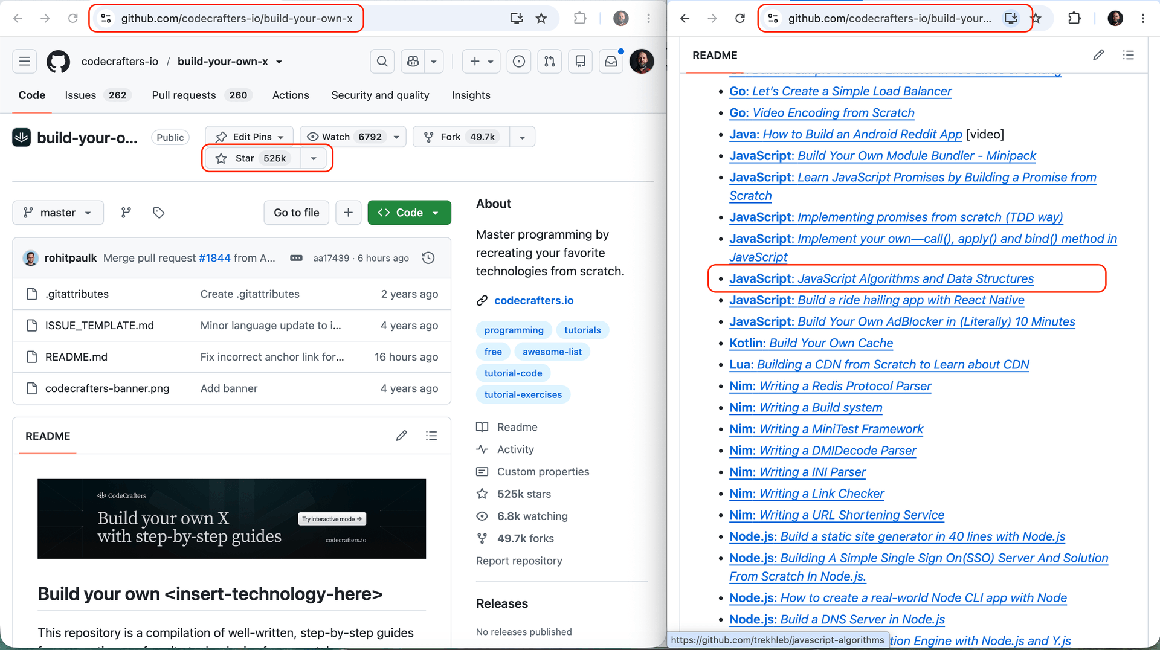This screenshot has height=650, width=1160.
Task: Open Extensions menu in the right browser window
Action: (x=1074, y=18)
